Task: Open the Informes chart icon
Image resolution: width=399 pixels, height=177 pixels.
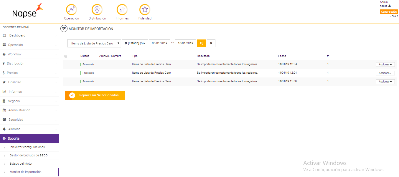Action: click(x=122, y=10)
